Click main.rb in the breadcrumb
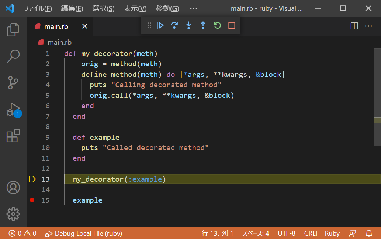Screen dimensions: 381x239 (59, 43)
